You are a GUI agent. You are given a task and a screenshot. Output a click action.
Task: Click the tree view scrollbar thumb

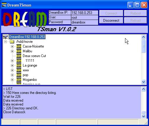143,46
